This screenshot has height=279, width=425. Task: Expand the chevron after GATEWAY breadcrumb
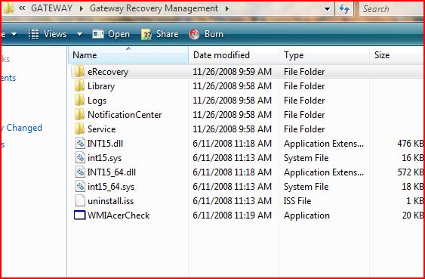tap(82, 9)
